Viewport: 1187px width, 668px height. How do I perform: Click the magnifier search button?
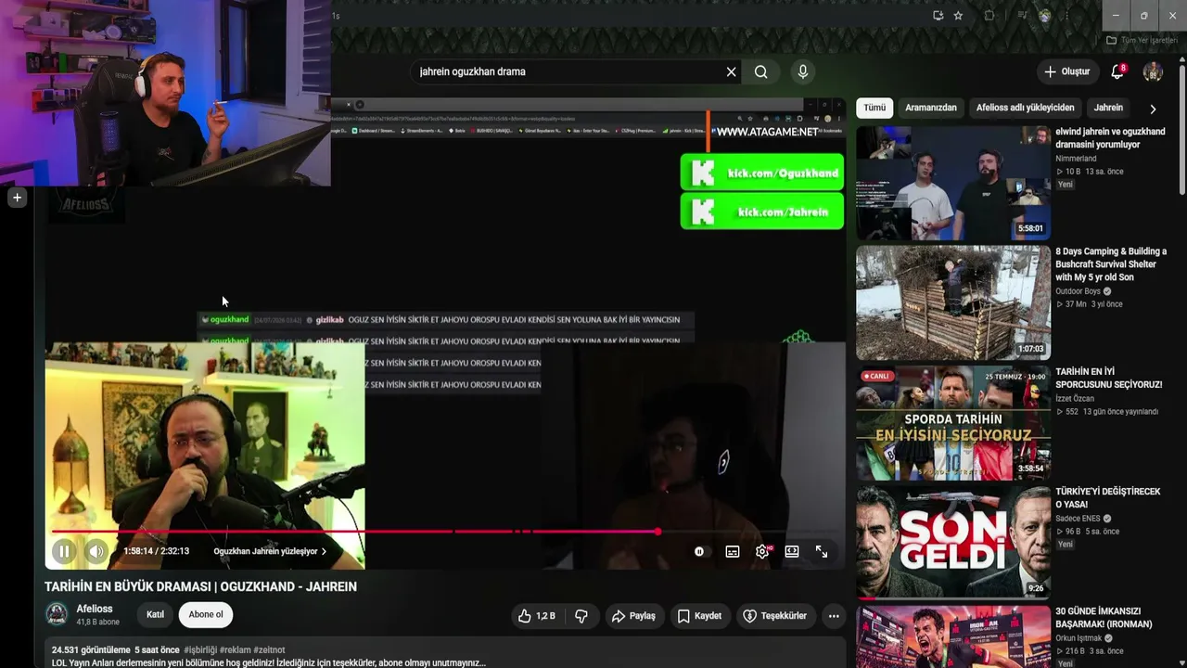(x=761, y=71)
